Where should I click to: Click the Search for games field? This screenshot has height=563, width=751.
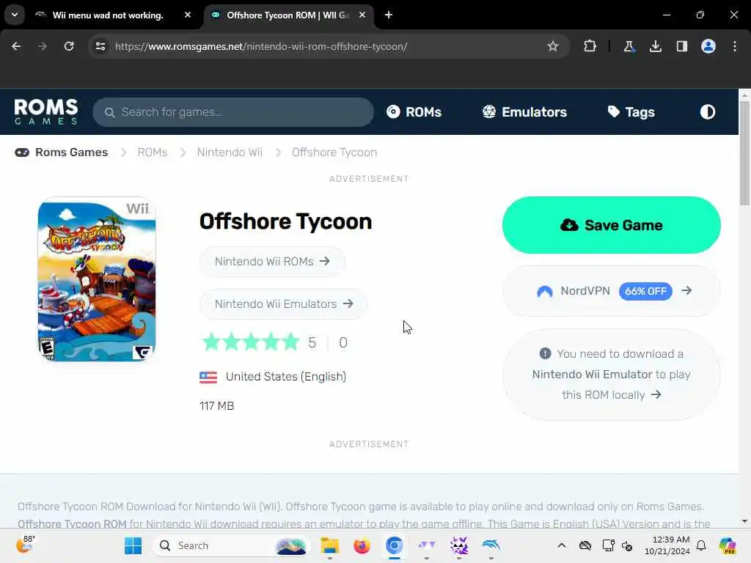[233, 112]
